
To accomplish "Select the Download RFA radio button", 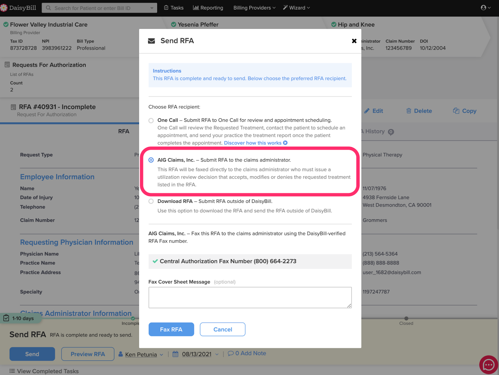I will point(151,202).
